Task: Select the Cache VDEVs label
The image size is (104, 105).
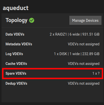Action: 16,64
